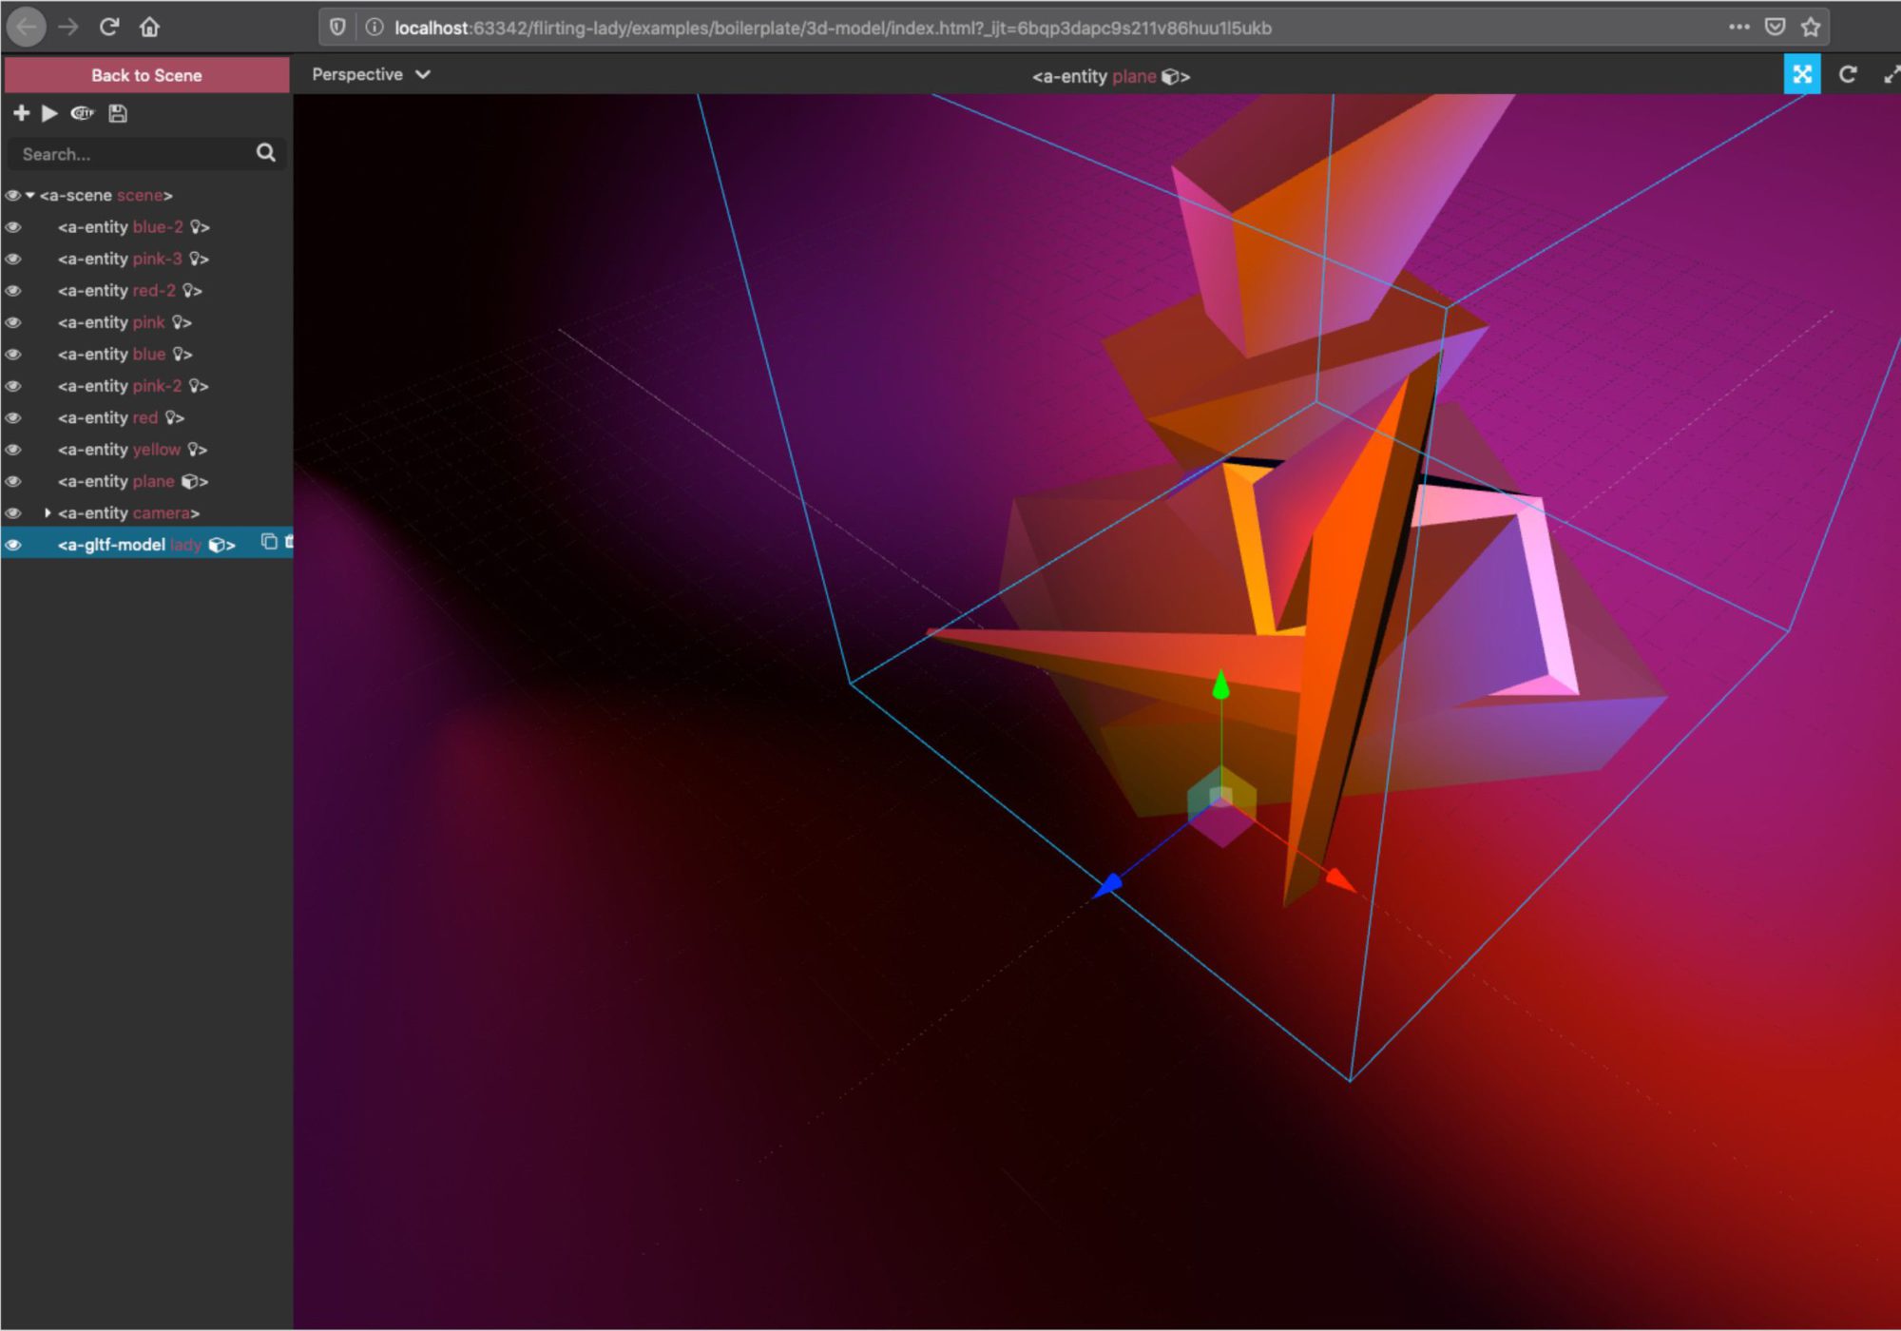The height and width of the screenshot is (1331, 1901).
Task: Toggle visibility of the yellow entity
Action: pos(13,450)
